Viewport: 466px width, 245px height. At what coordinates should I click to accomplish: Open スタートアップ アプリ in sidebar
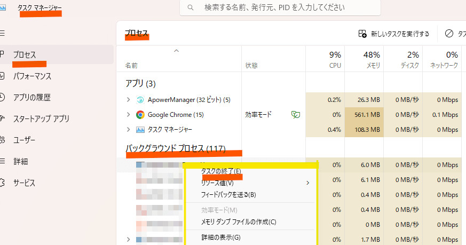41,118
